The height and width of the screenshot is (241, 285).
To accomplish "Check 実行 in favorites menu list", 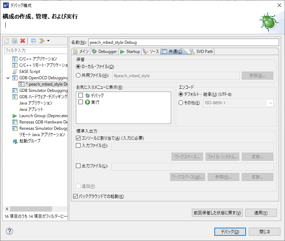I will [x=80, y=102].
